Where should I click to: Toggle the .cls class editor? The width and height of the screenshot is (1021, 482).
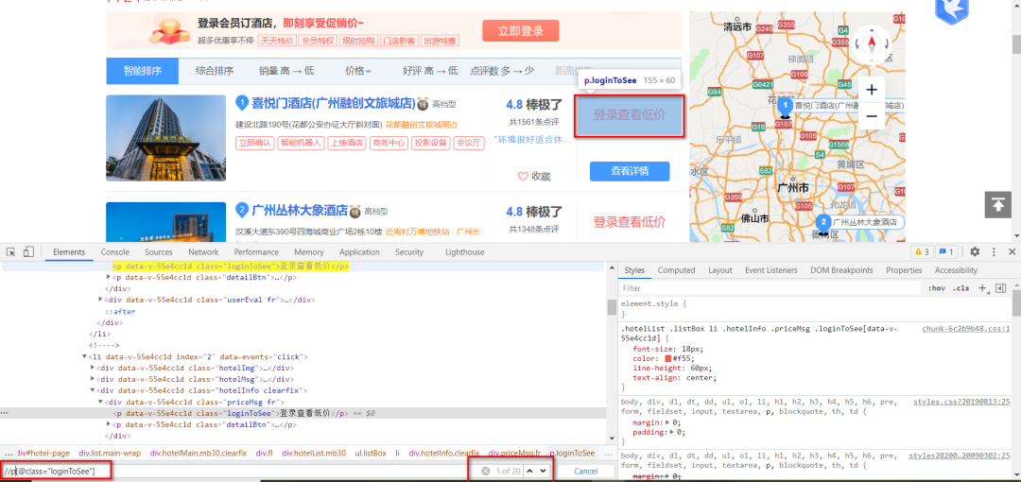click(x=961, y=288)
